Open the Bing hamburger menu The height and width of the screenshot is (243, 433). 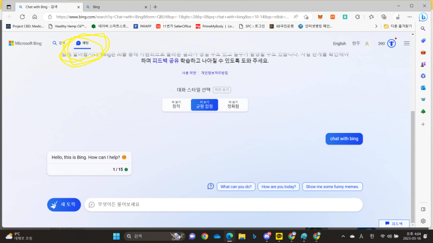(x=407, y=43)
